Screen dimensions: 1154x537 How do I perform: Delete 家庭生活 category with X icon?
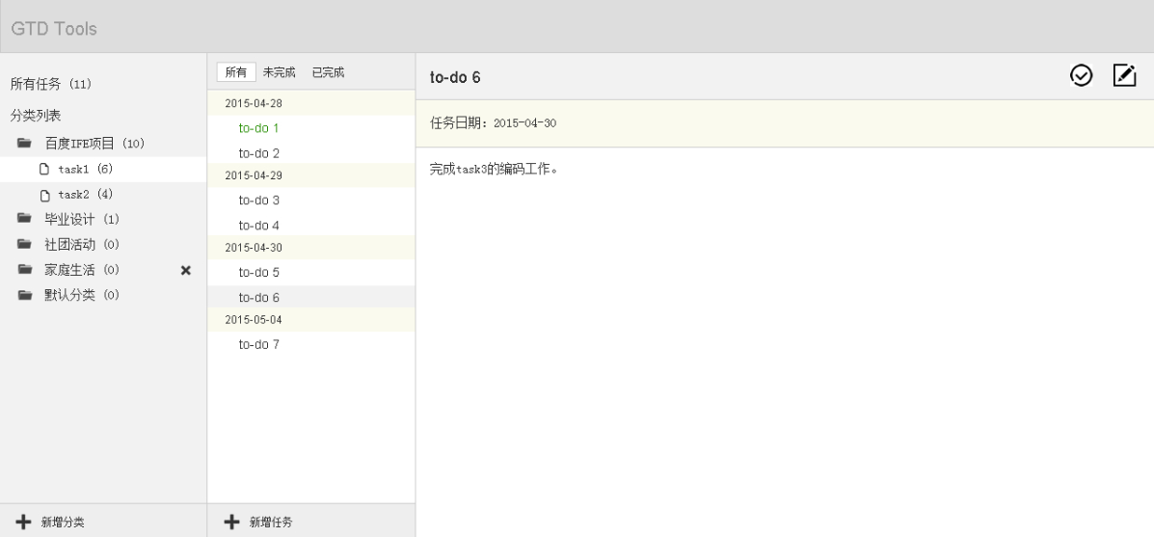tap(185, 271)
